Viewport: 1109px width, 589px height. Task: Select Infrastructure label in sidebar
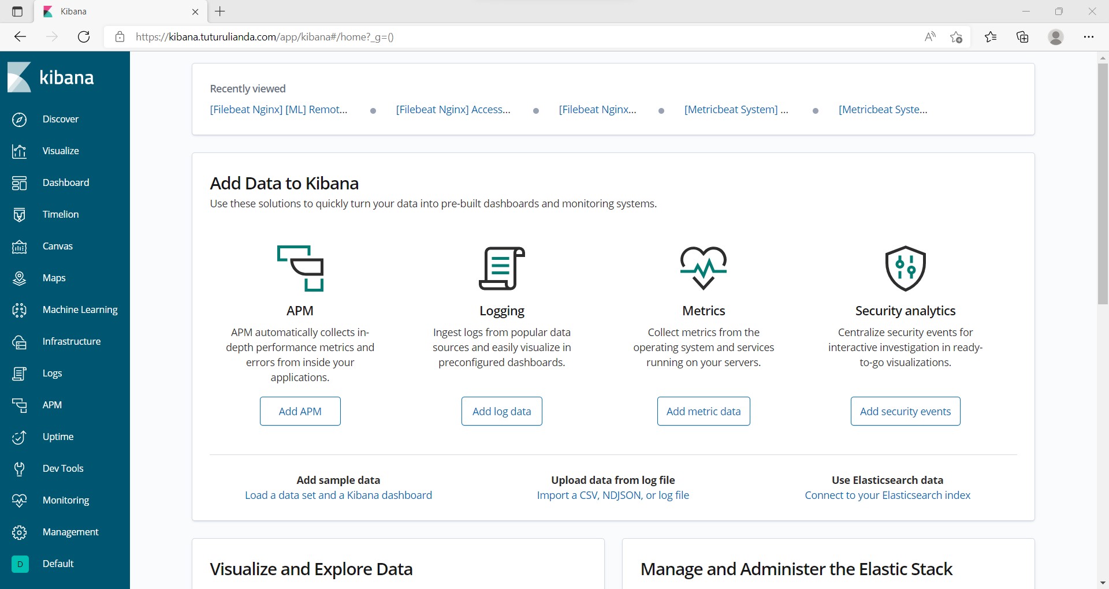[72, 342]
